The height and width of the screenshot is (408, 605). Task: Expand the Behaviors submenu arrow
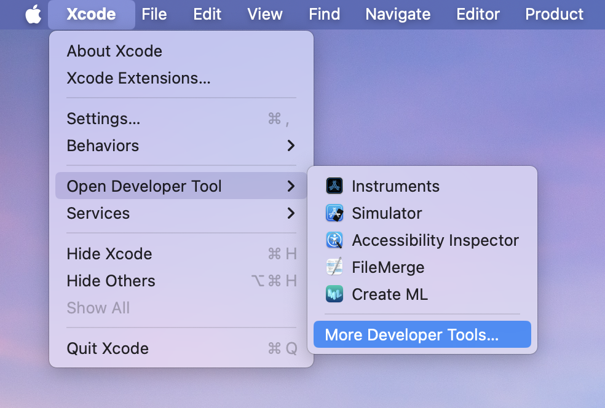click(291, 146)
